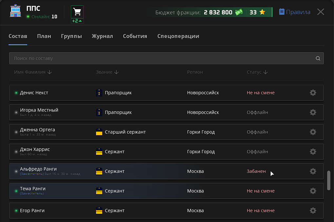Click the gear icon for Егор Ранги
The height and width of the screenshot is (222, 334).
[x=313, y=211]
